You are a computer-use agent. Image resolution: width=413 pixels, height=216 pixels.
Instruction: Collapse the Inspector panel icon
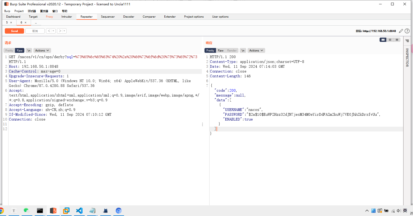tap(407, 41)
